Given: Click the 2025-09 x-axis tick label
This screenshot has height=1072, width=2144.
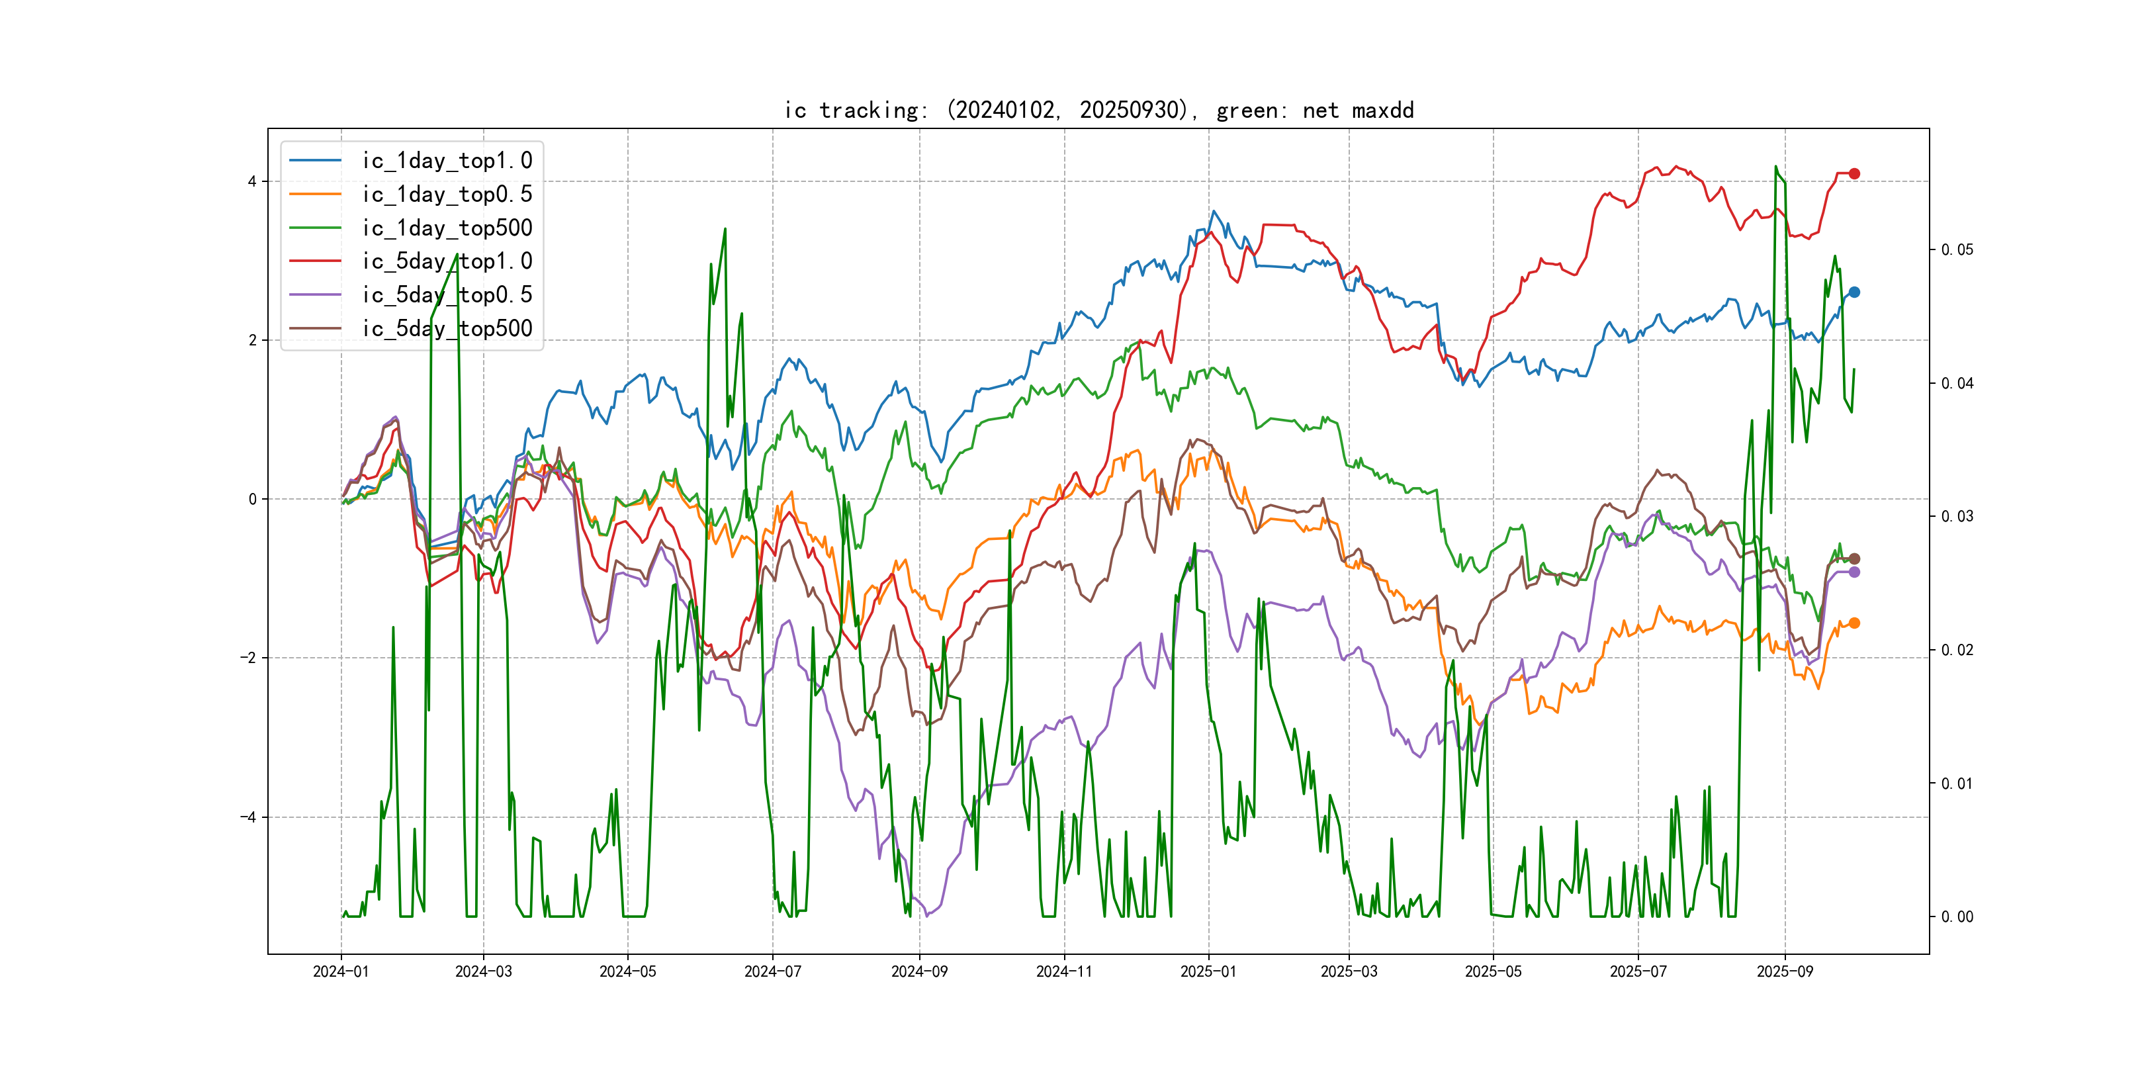Looking at the screenshot, I should pyautogui.click(x=1785, y=971).
